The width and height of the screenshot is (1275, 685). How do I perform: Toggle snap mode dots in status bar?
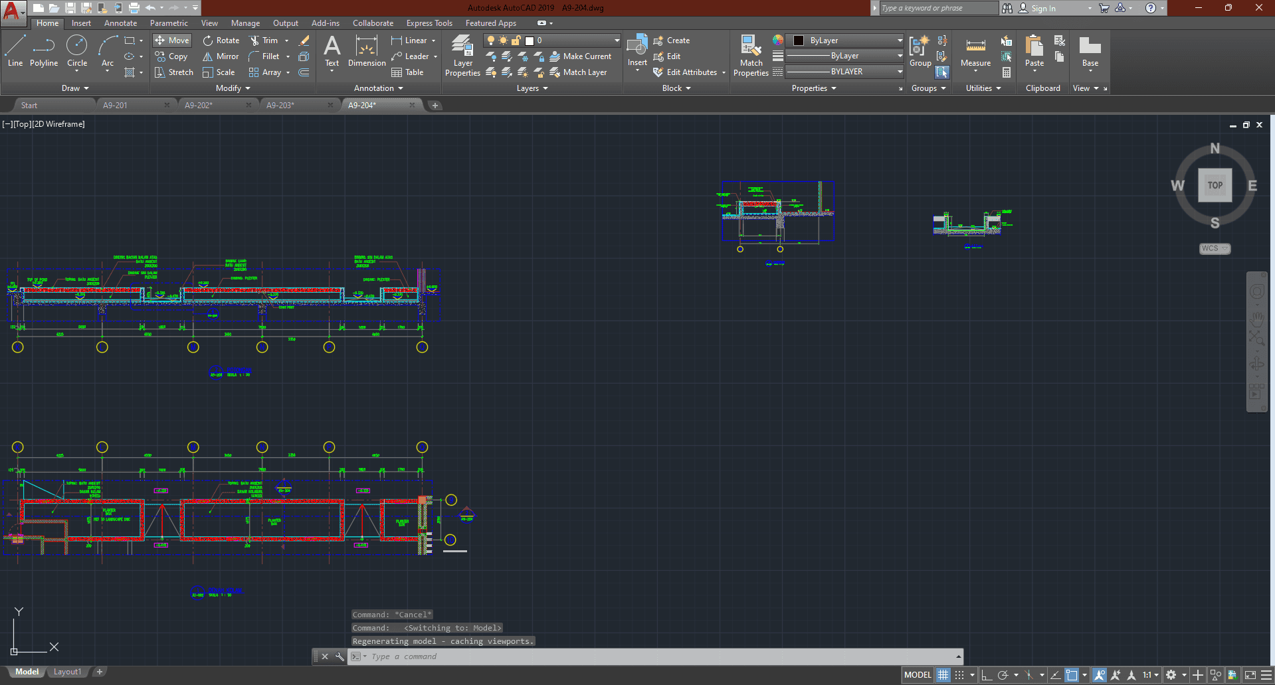pos(959,675)
